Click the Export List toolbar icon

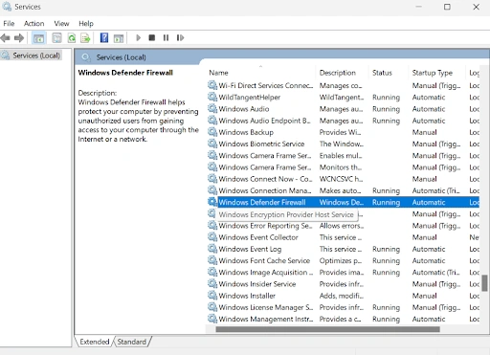pyautogui.click(x=85, y=38)
